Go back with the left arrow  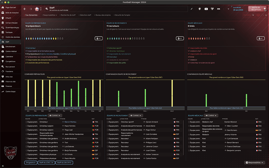coord(25,9)
